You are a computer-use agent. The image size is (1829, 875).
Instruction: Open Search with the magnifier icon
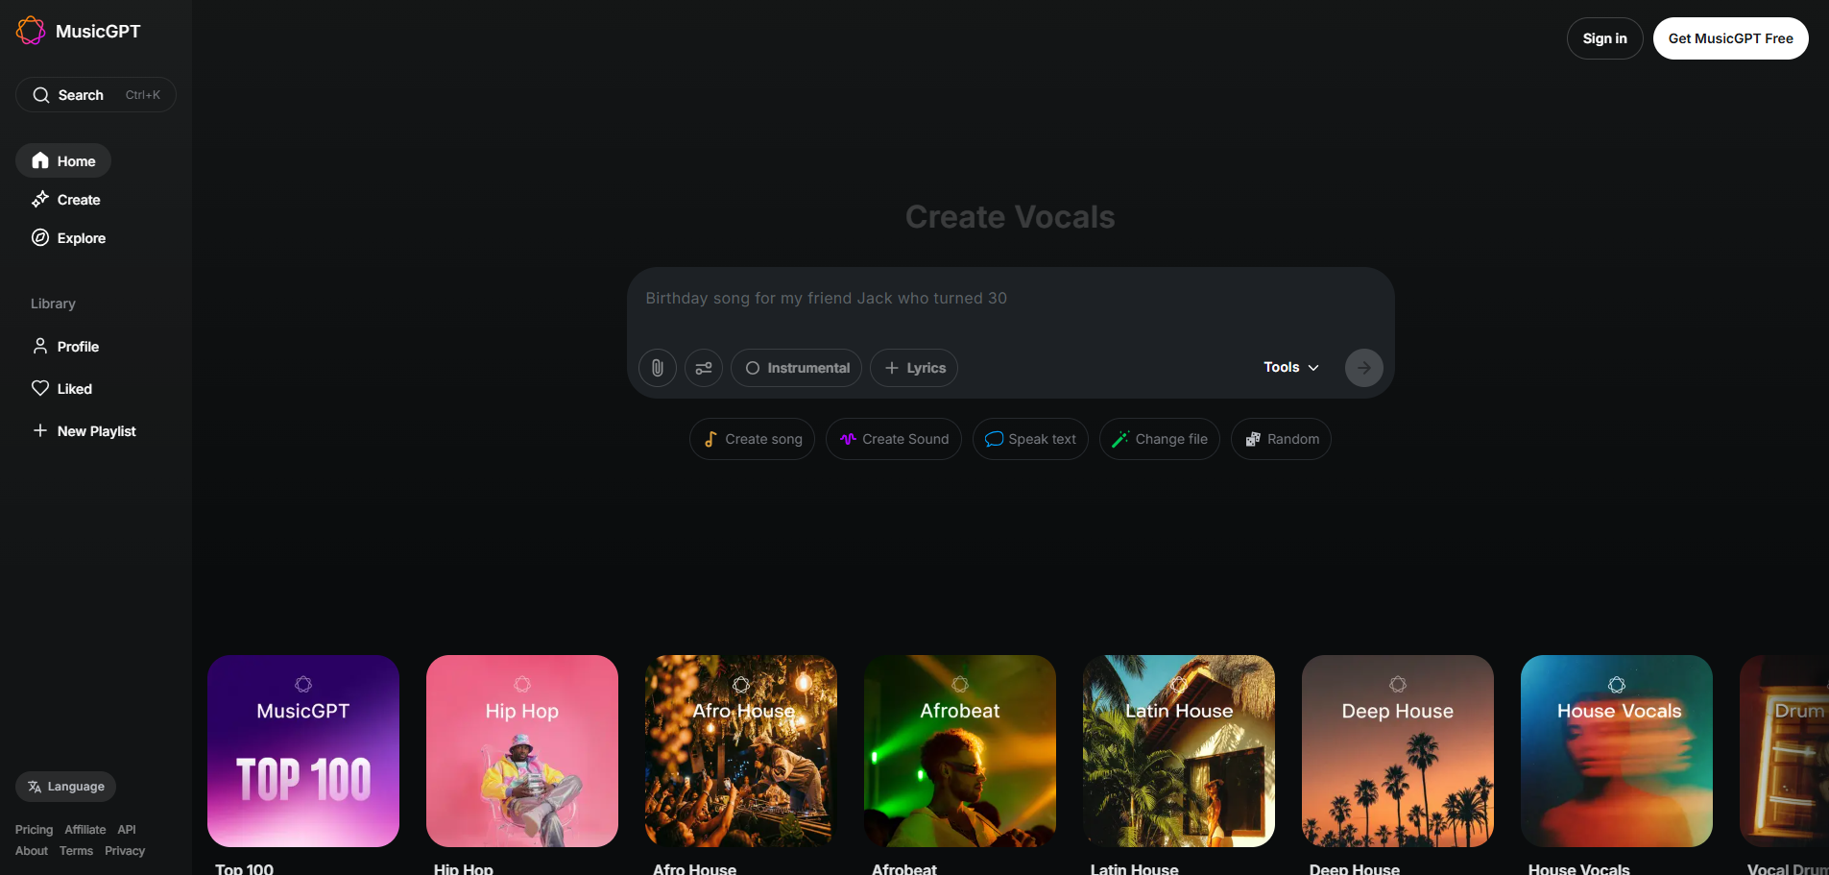(41, 95)
